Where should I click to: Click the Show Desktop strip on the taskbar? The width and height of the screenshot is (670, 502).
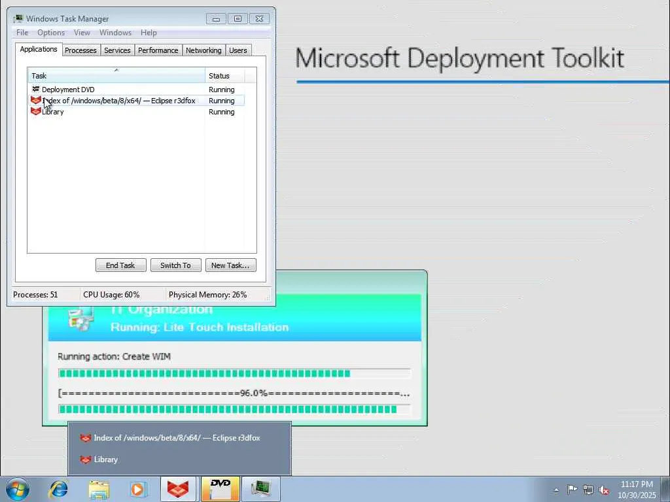(667, 489)
